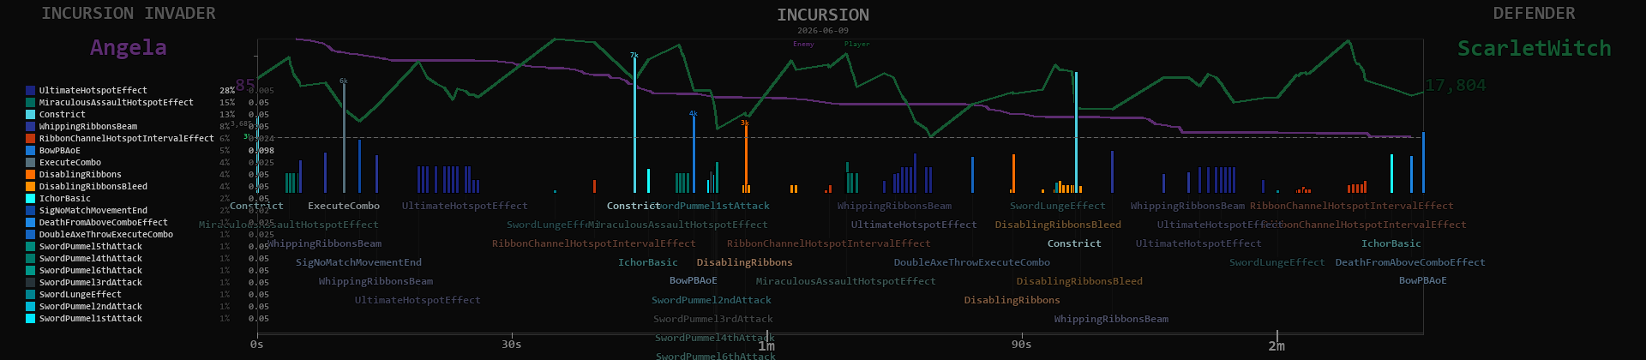Click the 13% value beside Constrict
Viewport: 1646px width, 360px height.
(227, 114)
